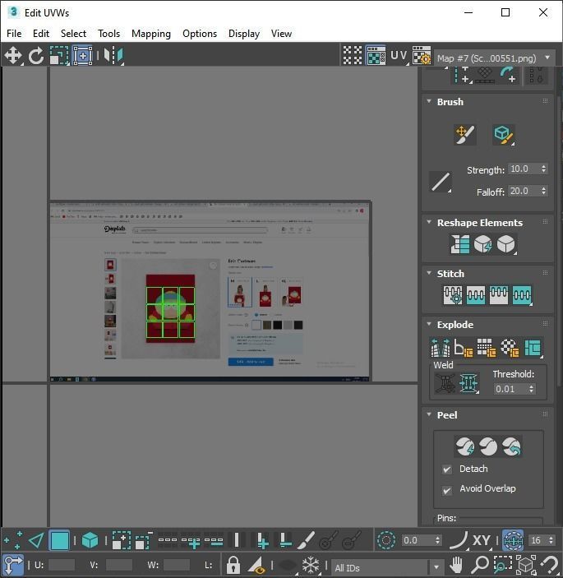The width and height of the screenshot is (563, 578).
Task: Adjust the Falloff spinner arrows
Action: (543, 191)
